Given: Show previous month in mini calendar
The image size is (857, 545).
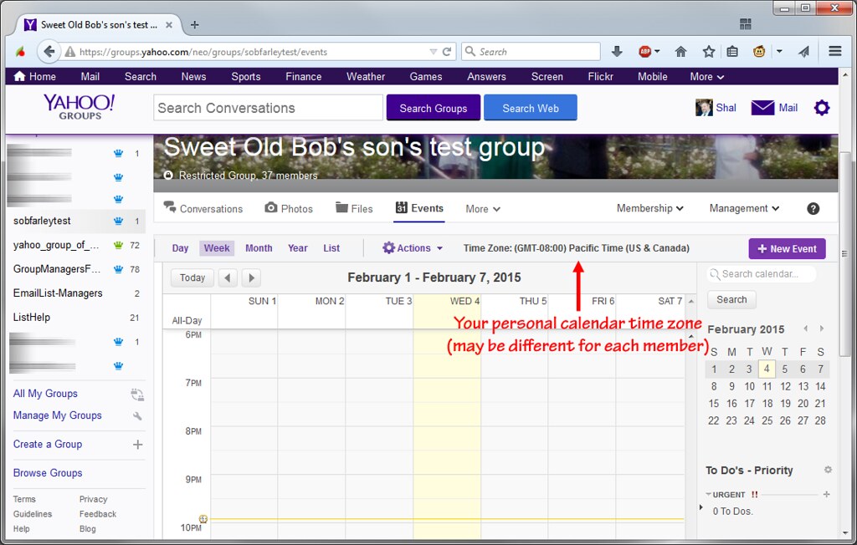Looking at the screenshot, I should [805, 329].
